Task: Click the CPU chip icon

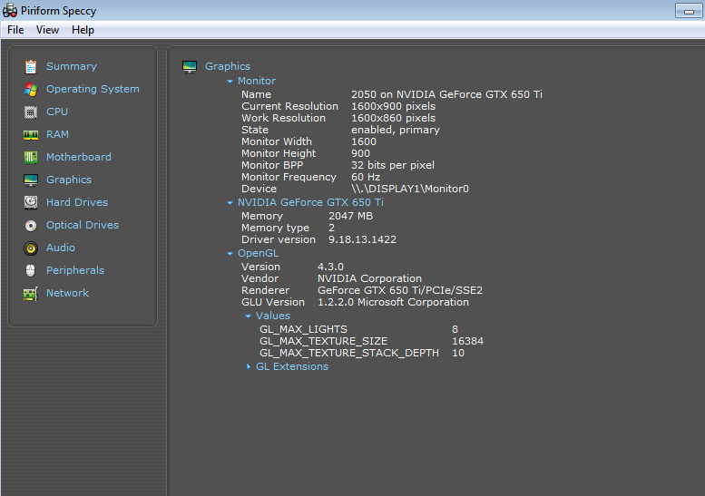Action: pos(31,112)
